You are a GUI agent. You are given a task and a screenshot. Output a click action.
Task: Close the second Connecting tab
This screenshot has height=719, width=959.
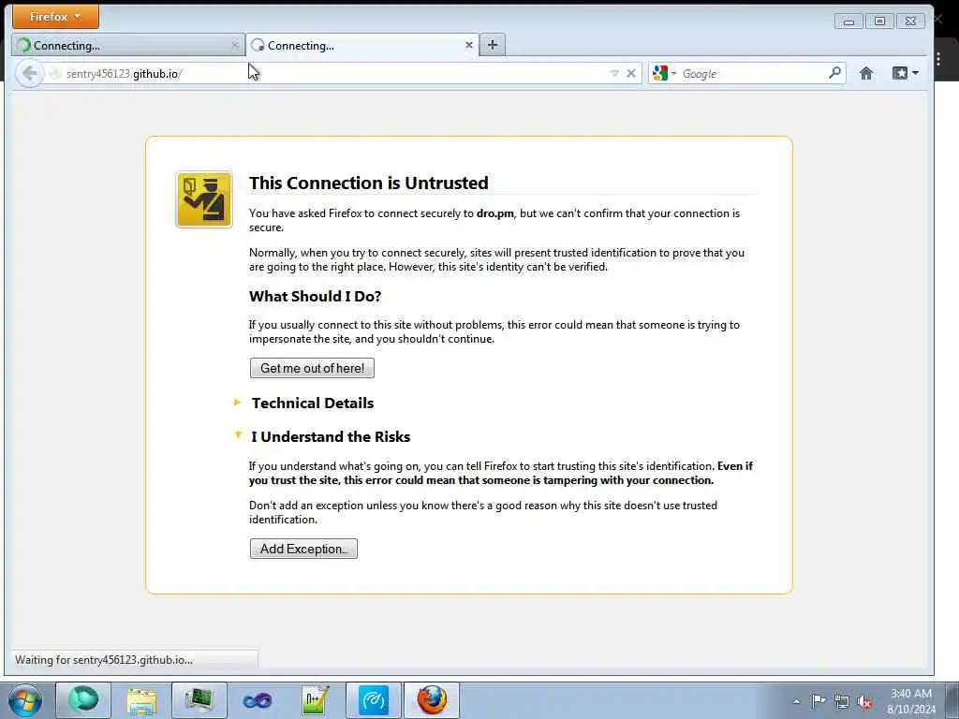[x=469, y=45]
